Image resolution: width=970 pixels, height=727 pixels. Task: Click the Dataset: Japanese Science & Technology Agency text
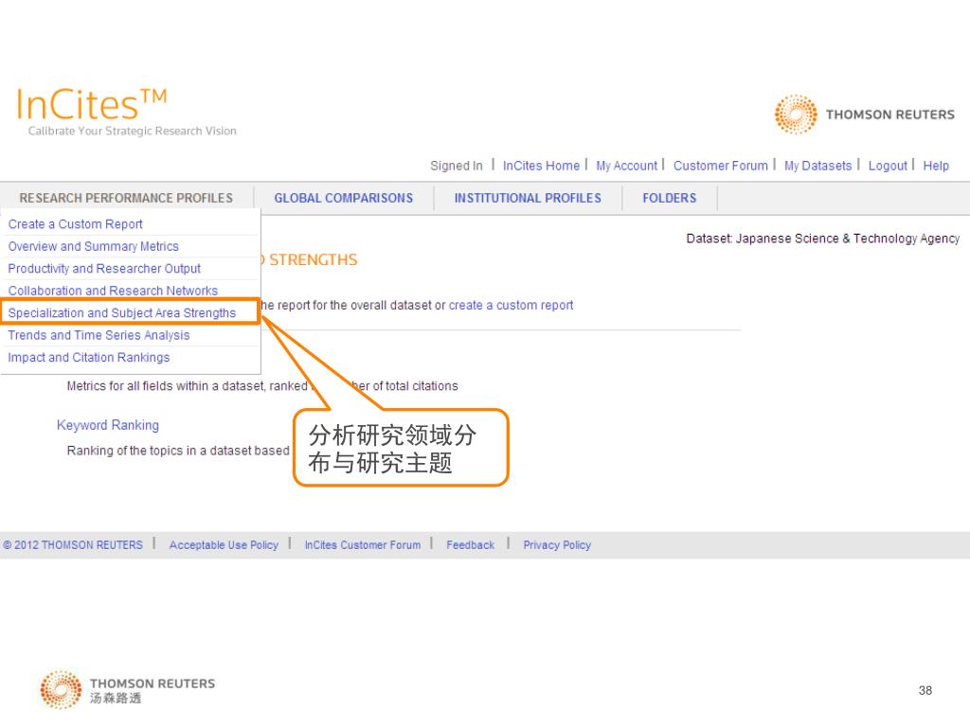[x=823, y=239]
